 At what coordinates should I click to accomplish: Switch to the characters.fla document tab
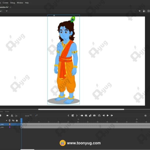click(4, 7)
